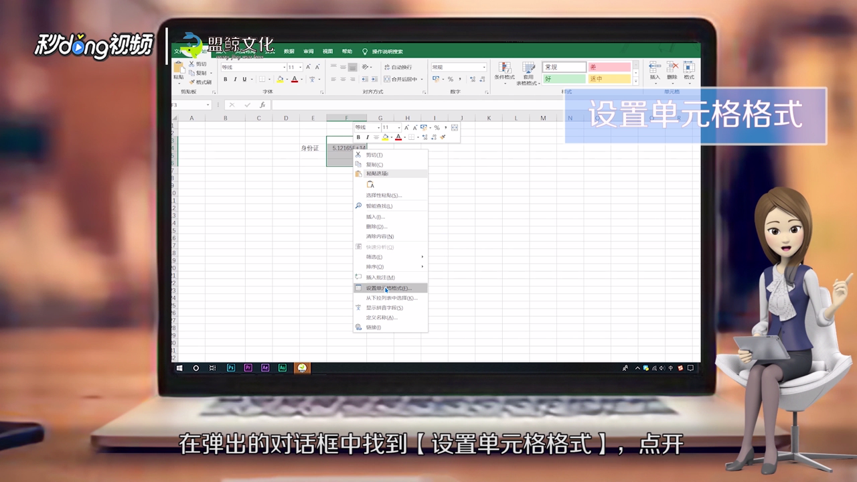The width and height of the screenshot is (857, 482).
Task: Select Define Name (定义名称) entry
Action: click(x=390, y=317)
